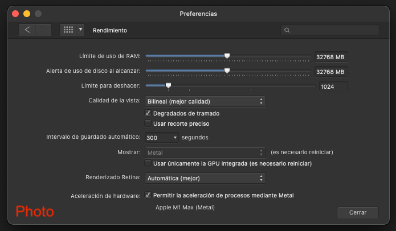Adjust the Límite de uso de RAM slider
The height and width of the screenshot is (231, 396).
(227, 56)
